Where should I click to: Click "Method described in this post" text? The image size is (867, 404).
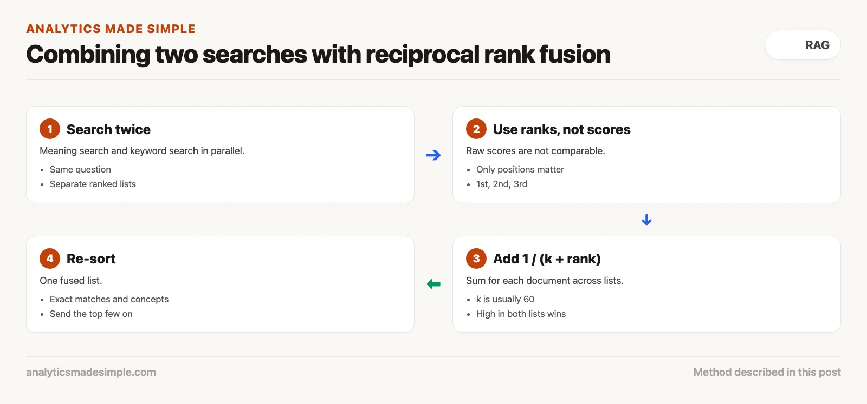pyautogui.click(x=767, y=372)
